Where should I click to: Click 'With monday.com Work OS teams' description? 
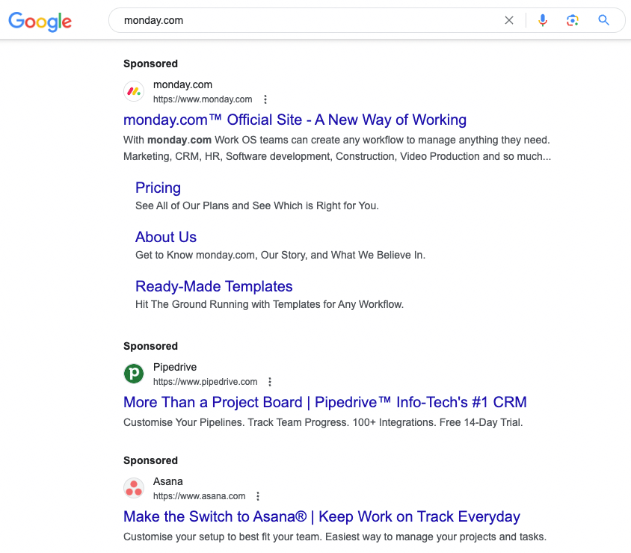pos(337,148)
